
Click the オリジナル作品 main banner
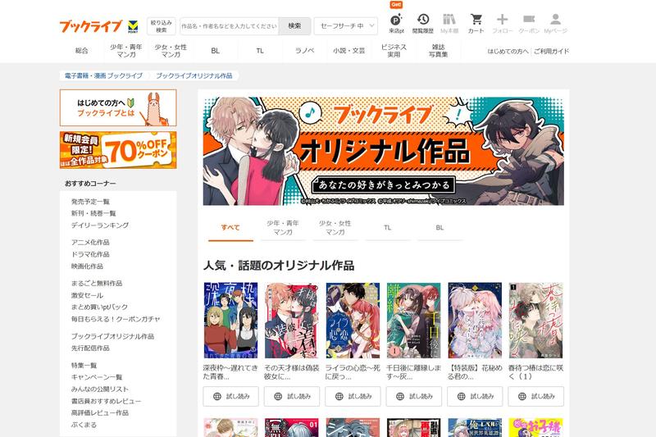click(383, 151)
